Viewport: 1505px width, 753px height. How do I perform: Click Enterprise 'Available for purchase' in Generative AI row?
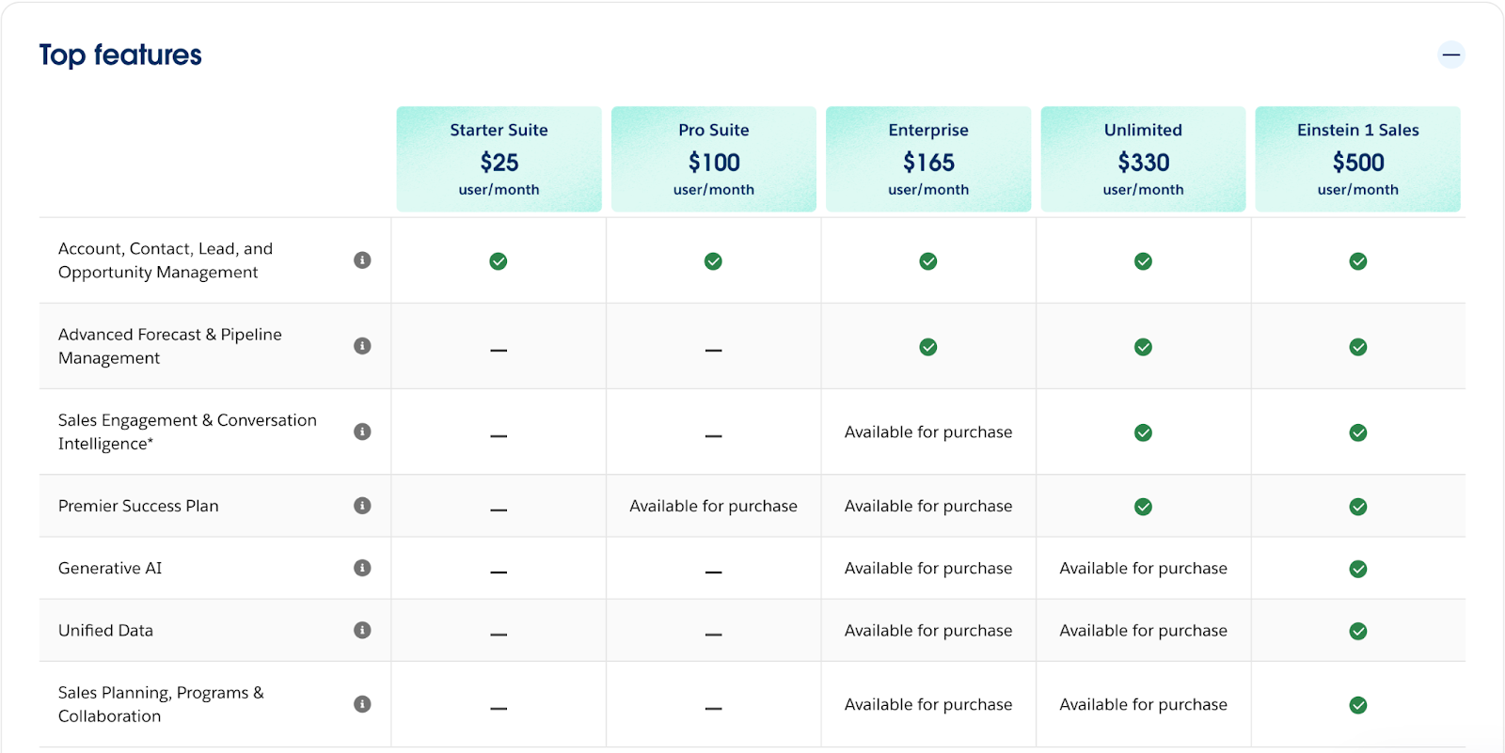click(928, 568)
